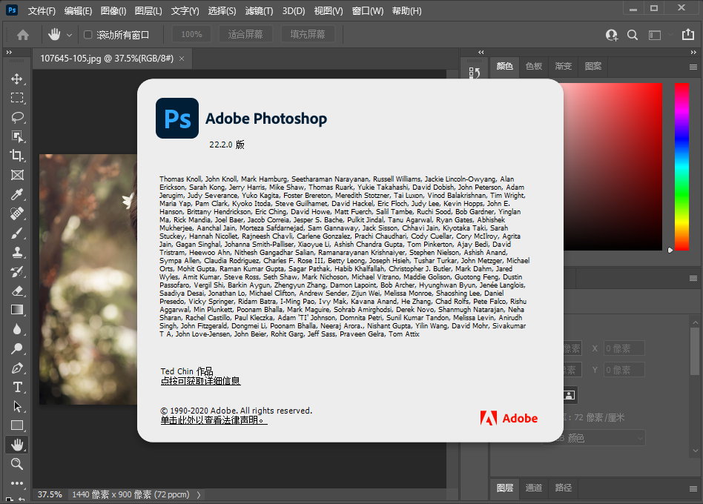
Task: Open the Color panel menu
Action: [x=693, y=67]
